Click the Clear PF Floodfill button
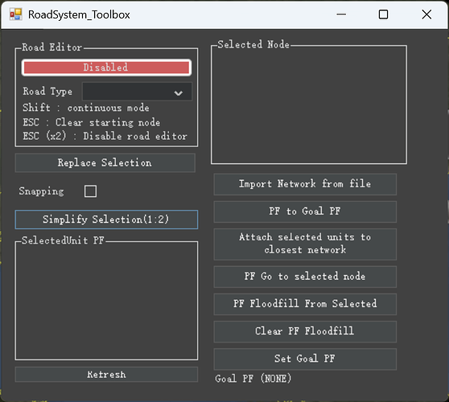The height and width of the screenshot is (402, 449). [305, 331]
